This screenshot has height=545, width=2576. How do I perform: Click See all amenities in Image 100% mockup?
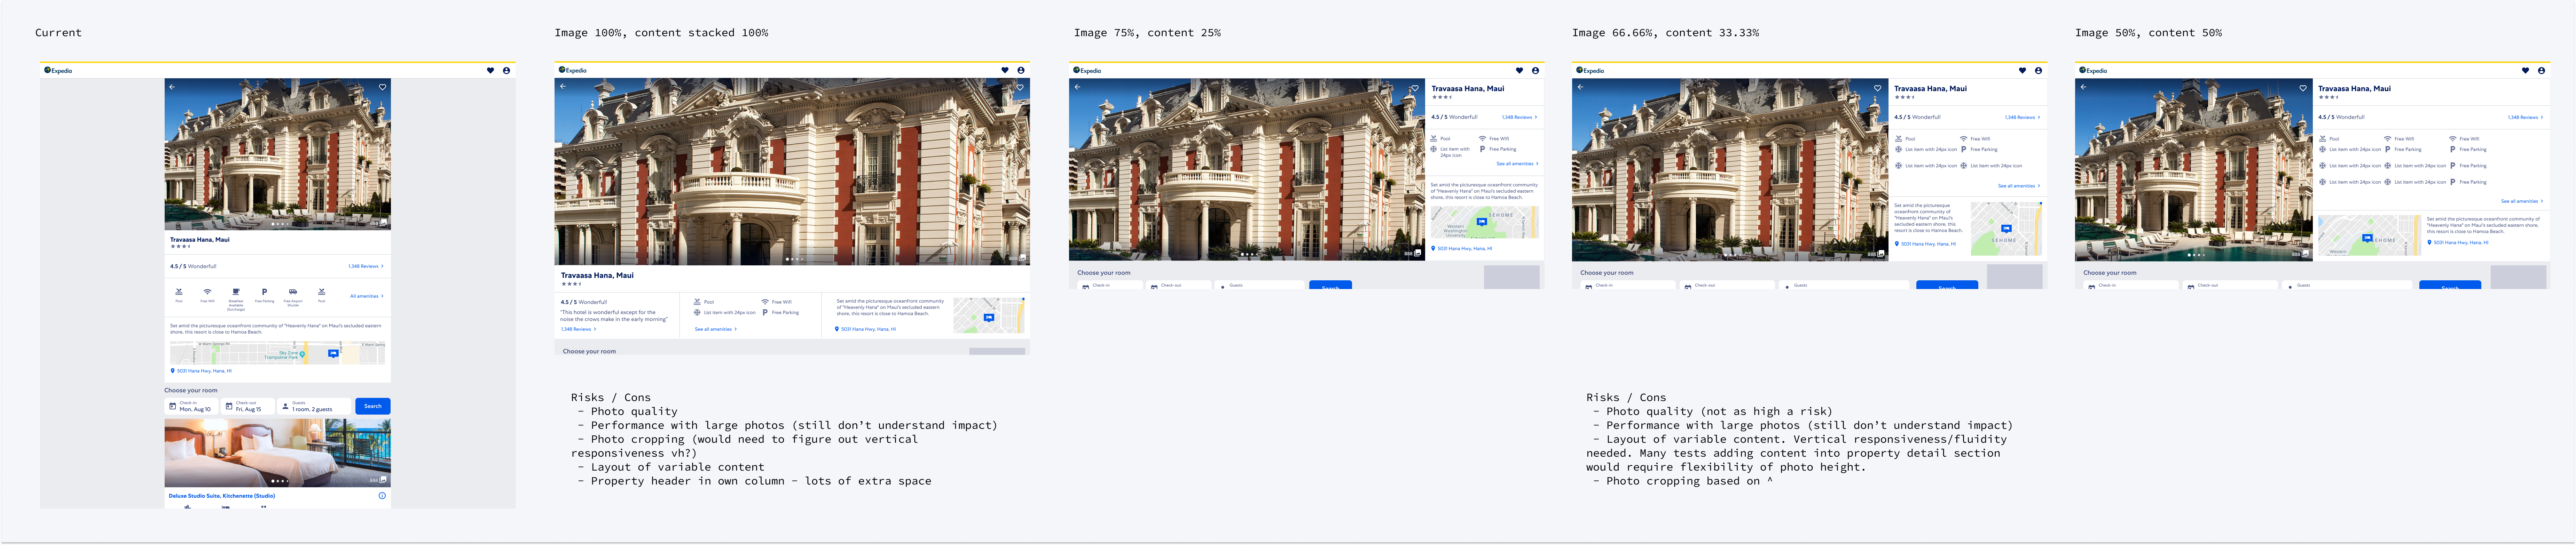pos(716,329)
